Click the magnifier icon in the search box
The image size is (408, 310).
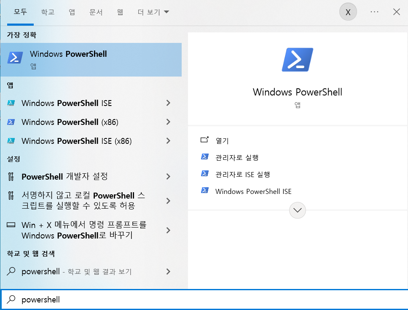(11, 299)
